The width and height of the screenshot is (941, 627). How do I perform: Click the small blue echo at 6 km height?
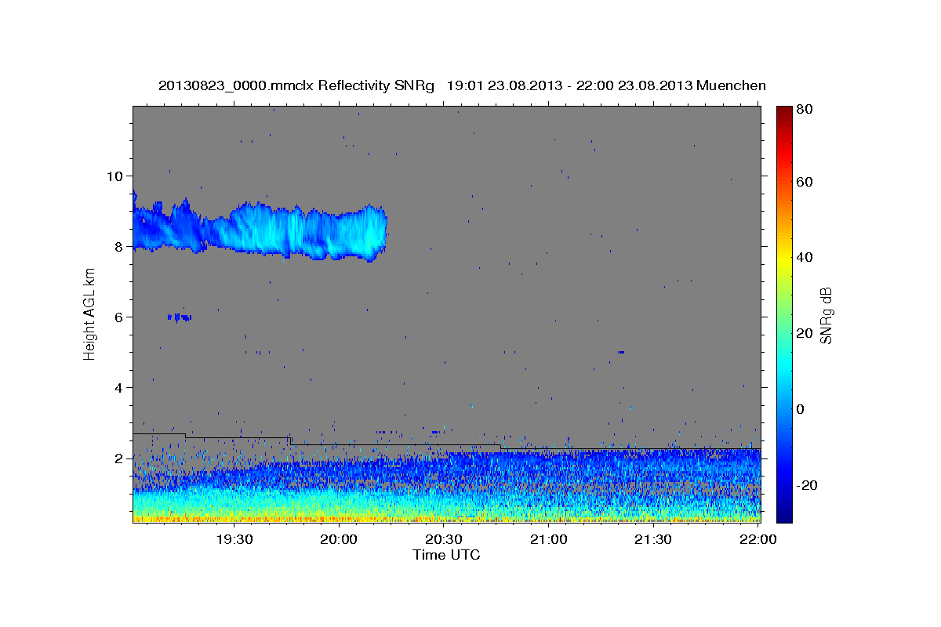point(180,317)
